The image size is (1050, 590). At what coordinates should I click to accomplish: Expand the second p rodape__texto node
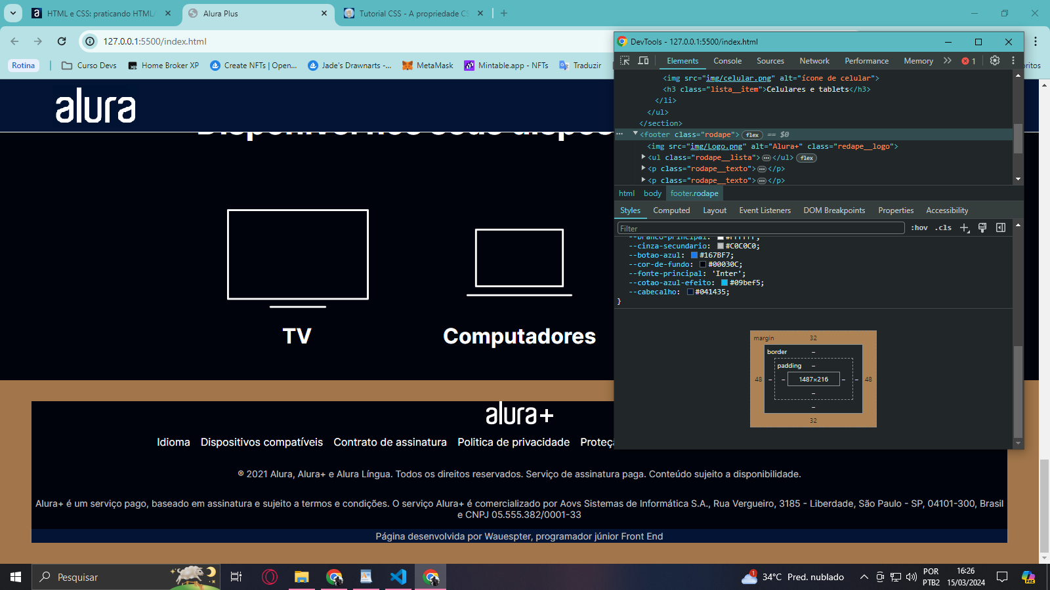643,180
